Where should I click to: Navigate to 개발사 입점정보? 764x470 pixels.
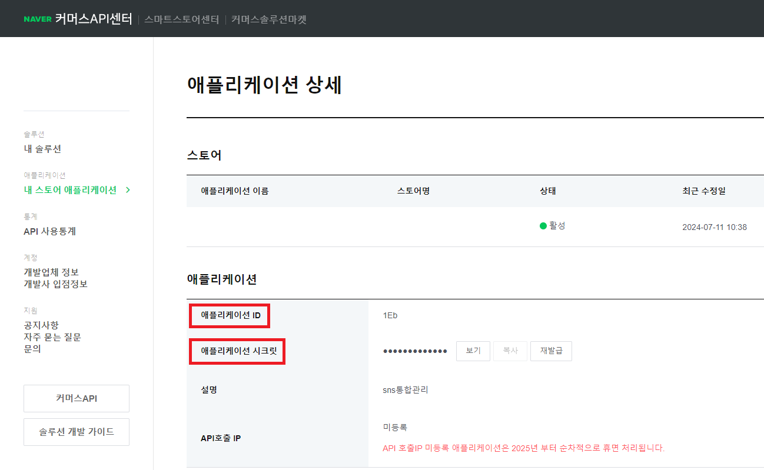tap(55, 284)
